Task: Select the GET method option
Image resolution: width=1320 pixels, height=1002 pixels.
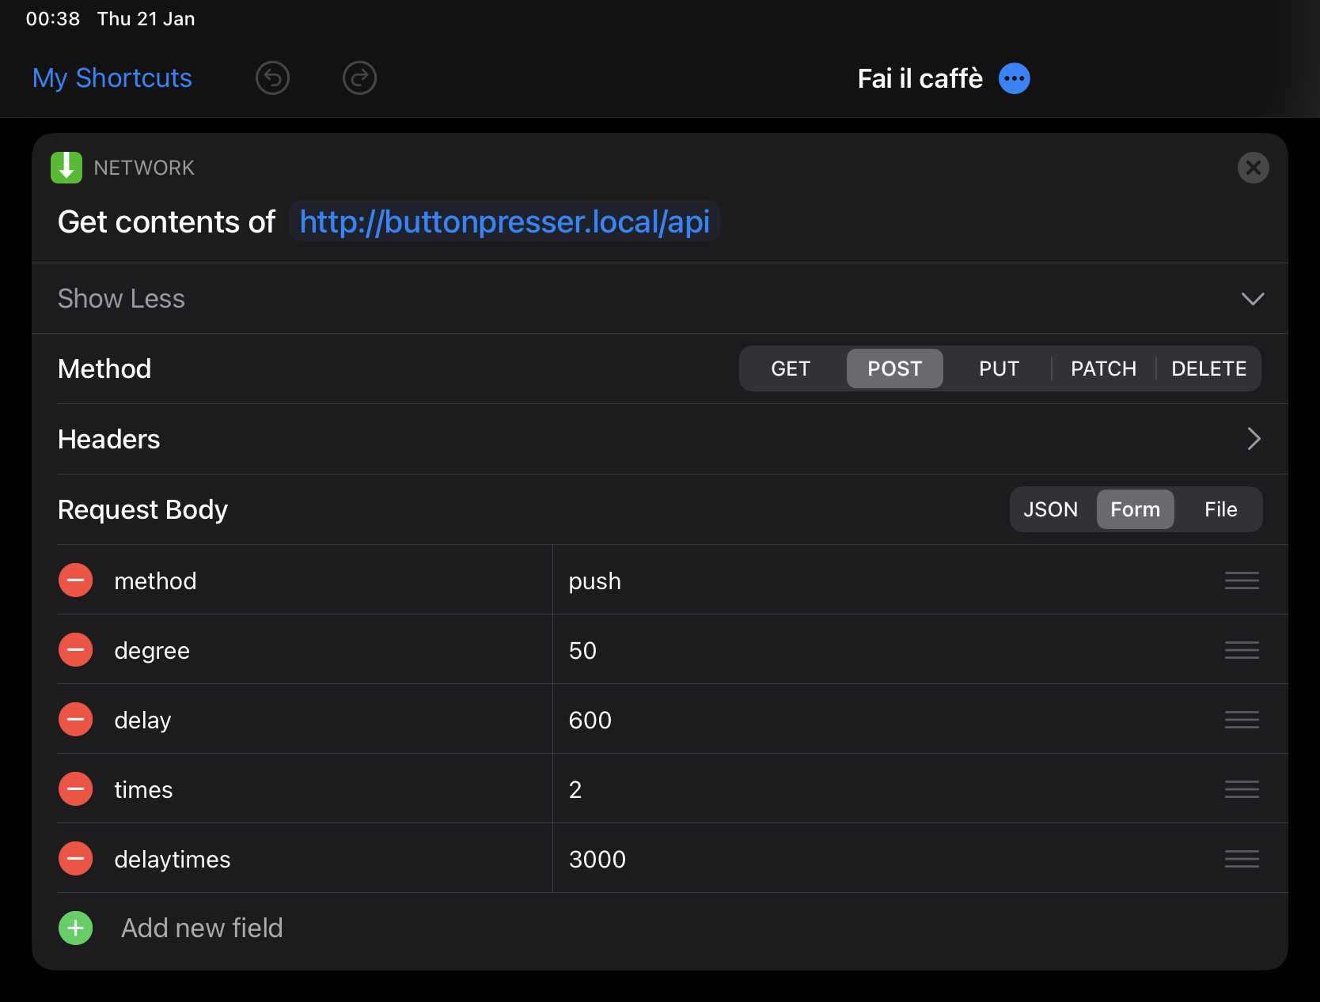Action: point(790,368)
